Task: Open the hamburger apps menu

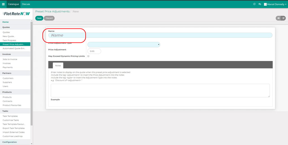Action: pos(3,4)
